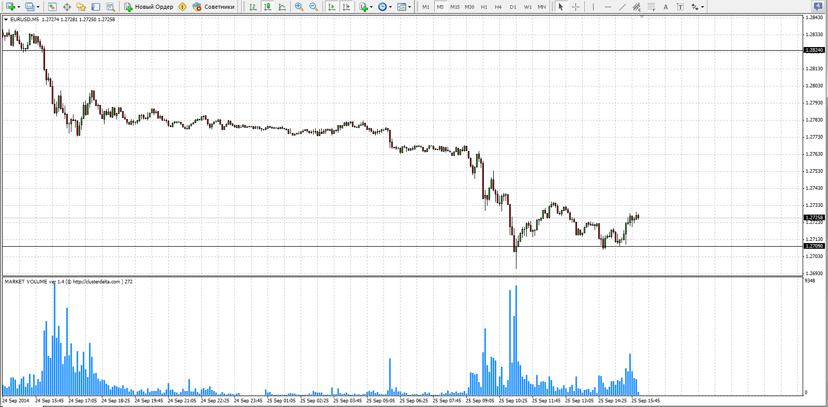
Task: Expand the Templates dropdown arrow
Action: coord(409,7)
